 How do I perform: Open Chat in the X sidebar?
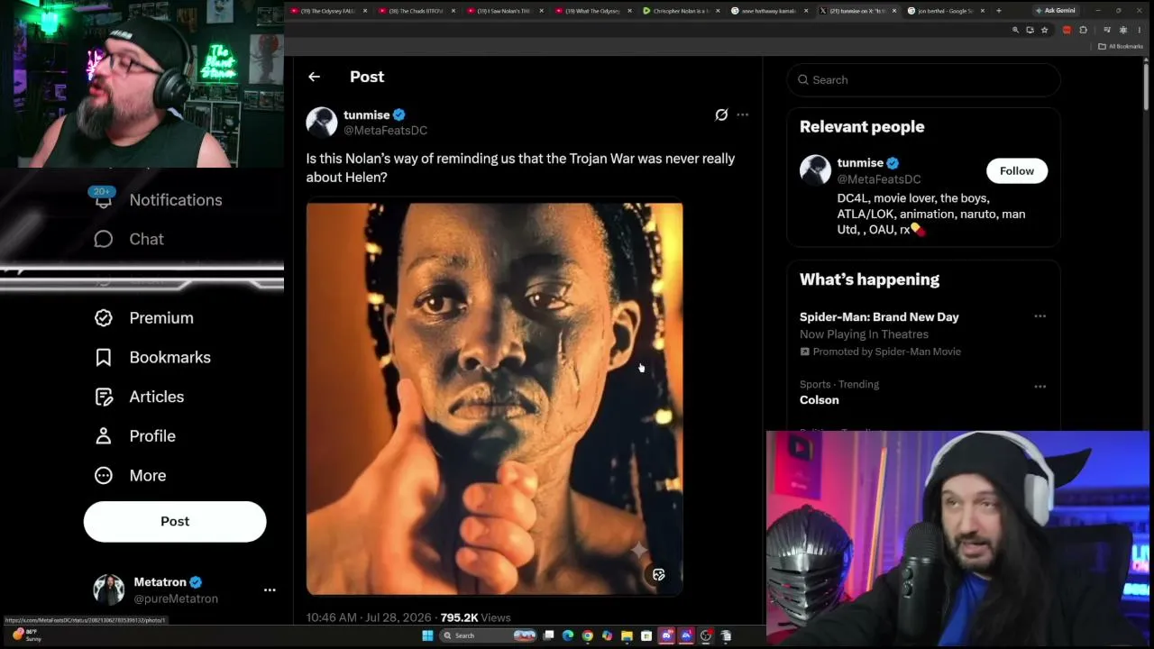[129, 239]
